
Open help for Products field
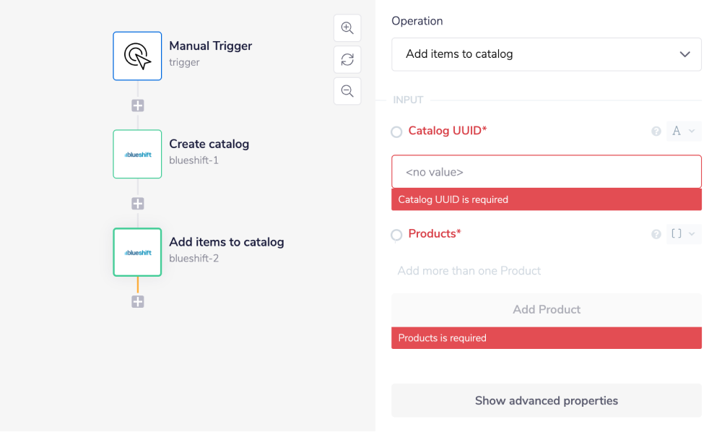click(x=656, y=234)
